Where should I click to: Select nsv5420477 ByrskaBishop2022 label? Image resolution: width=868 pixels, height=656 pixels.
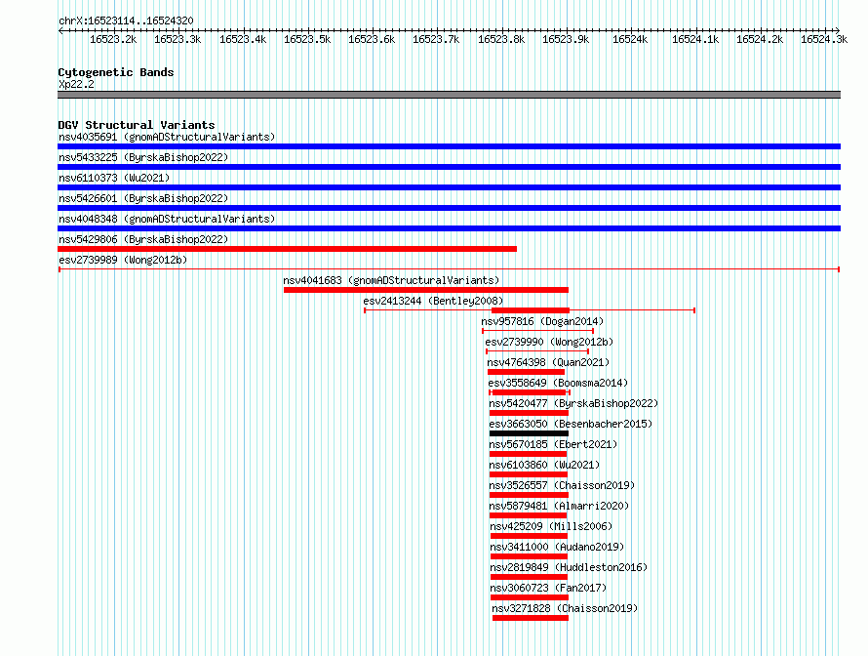coord(573,403)
